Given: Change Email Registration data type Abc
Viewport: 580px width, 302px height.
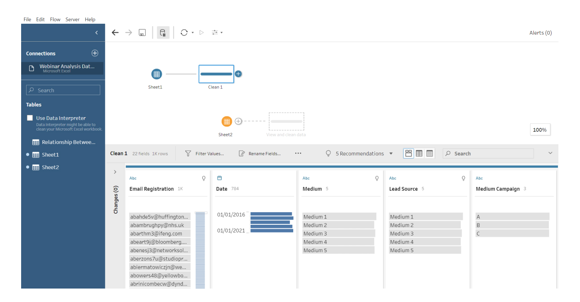Looking at the screenshot, I should tap(133, 178).
